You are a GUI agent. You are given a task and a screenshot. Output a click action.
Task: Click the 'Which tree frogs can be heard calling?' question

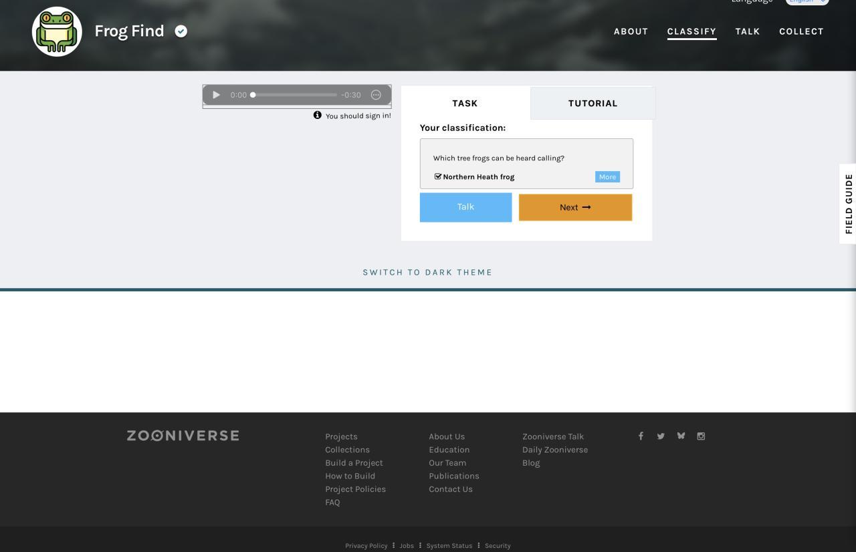(x=499, y=158)
